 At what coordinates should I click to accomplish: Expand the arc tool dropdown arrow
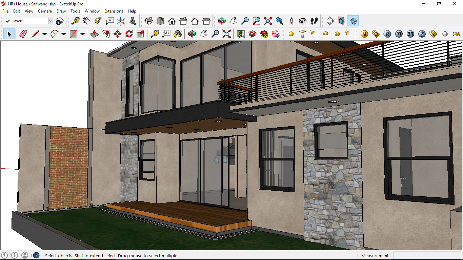tap(63, 34)
